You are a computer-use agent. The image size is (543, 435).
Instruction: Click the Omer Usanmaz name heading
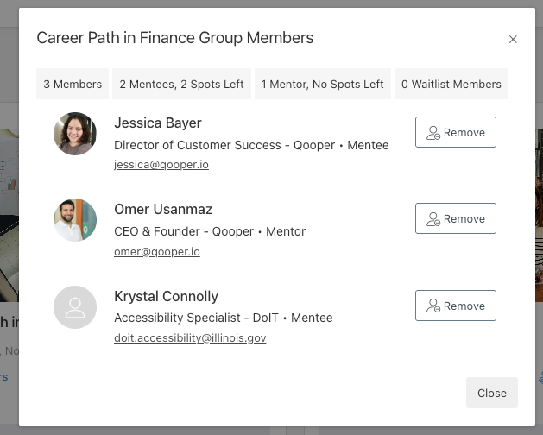click(163, 209)
